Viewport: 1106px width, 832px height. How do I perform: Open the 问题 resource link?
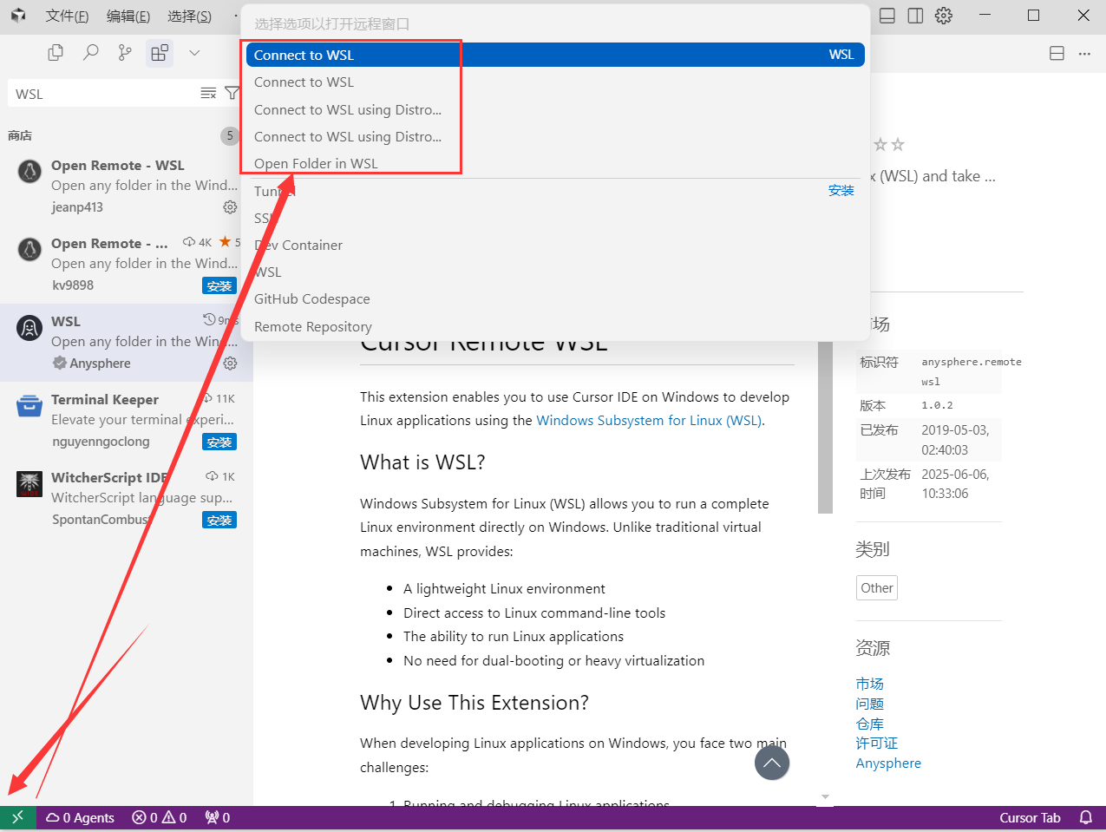point(869,704)
